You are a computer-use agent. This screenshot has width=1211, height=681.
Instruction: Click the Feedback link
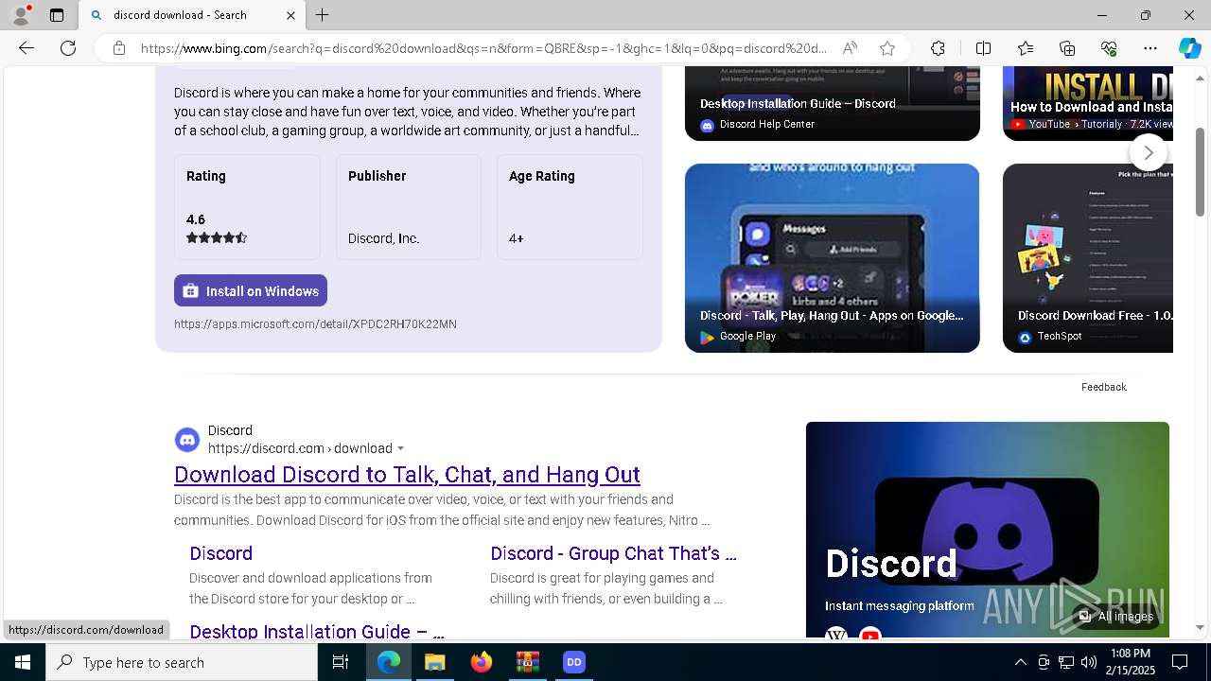tap(1103, 387)
